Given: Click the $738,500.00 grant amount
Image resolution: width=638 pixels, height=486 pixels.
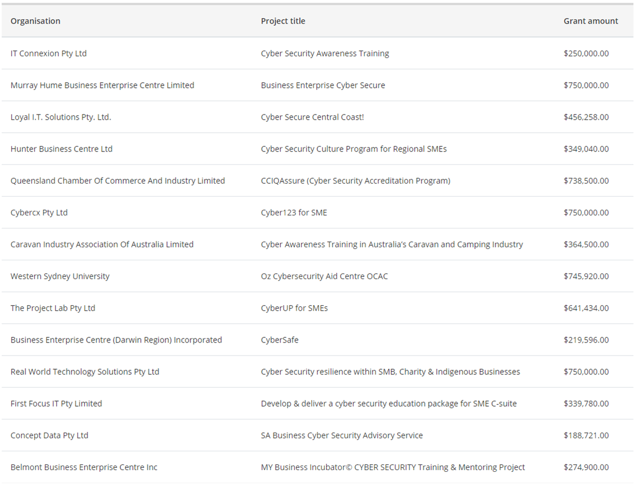Looking at the screenshot, I should click(x=586, y=181).
